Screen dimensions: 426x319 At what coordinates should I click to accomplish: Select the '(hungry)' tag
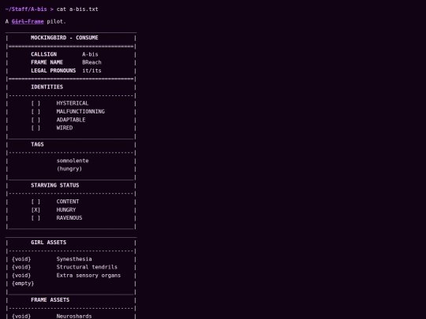click(69, 169)
